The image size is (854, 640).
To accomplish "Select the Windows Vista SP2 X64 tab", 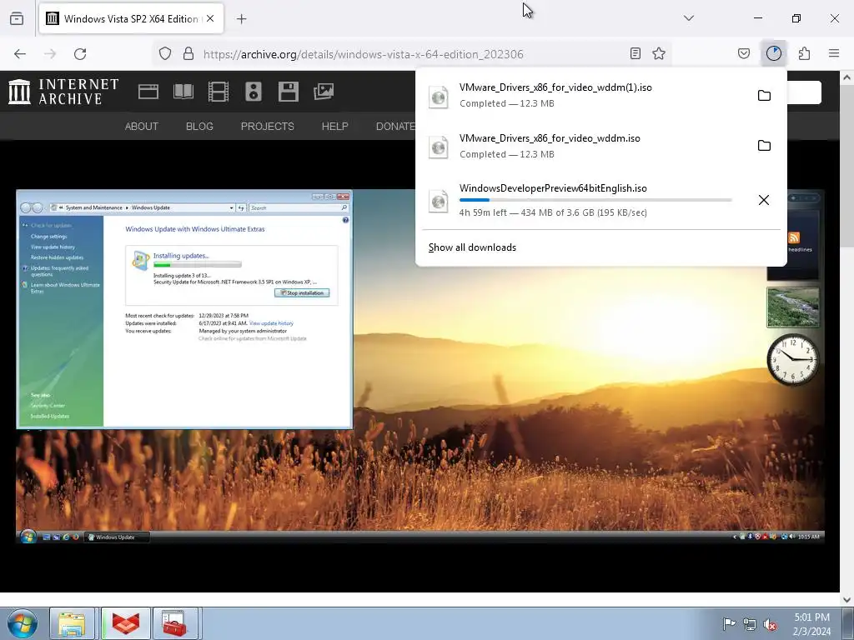I will pos(131,18).
